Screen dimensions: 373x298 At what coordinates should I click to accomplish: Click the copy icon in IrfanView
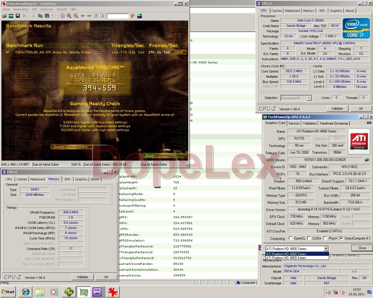(x=40, y=16)
